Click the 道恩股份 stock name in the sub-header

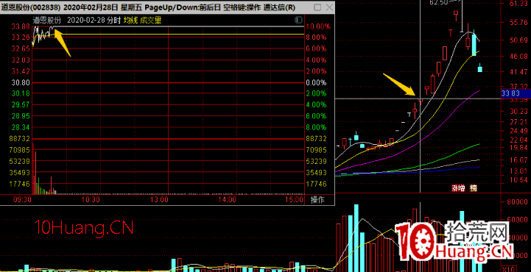47,21
